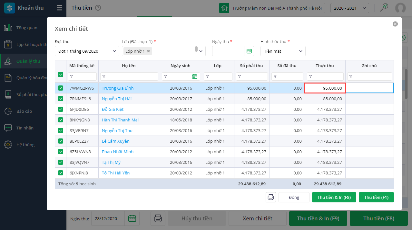This screenshot has height=230, width=412.
Task: Open student link Trương Gia Bình
Action: (x=118, y=88)
